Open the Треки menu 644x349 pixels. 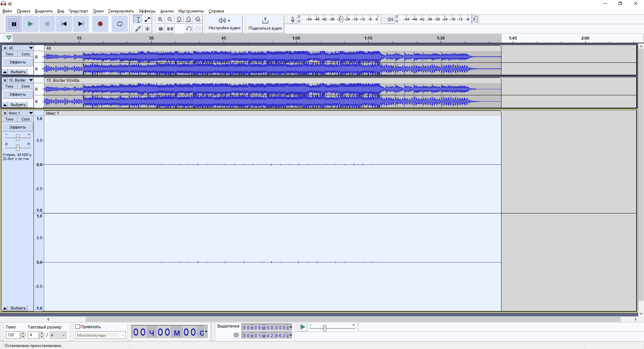tap(98, 11)
